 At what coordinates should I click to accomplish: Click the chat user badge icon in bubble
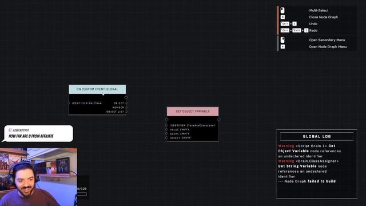pos(10,130)
